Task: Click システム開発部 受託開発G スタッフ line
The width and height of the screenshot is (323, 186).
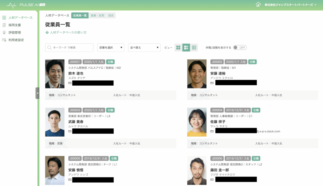Action: point(236,164)
